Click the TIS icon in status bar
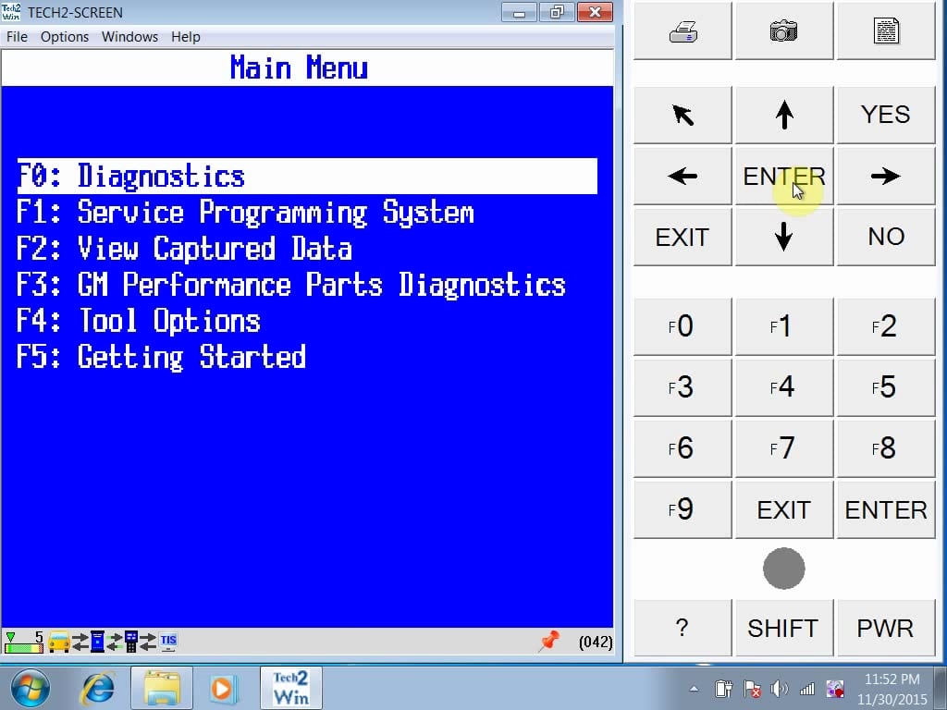Viewport: 947px width, 710px height. [168, 642]
